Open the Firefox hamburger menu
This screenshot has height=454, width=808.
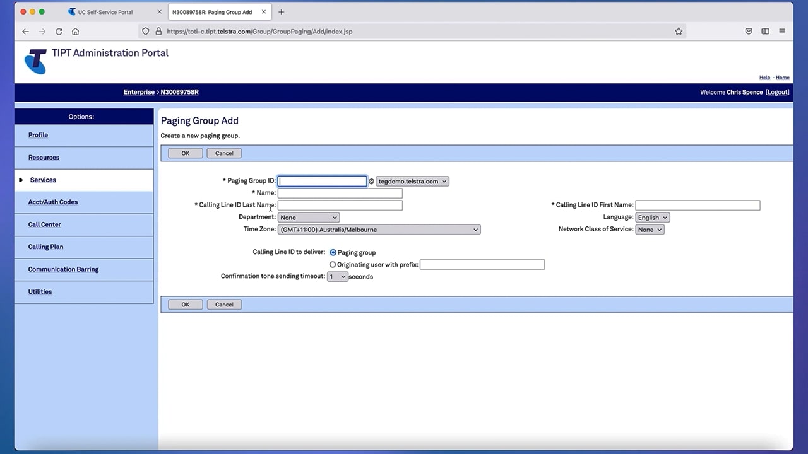[782, 32]
